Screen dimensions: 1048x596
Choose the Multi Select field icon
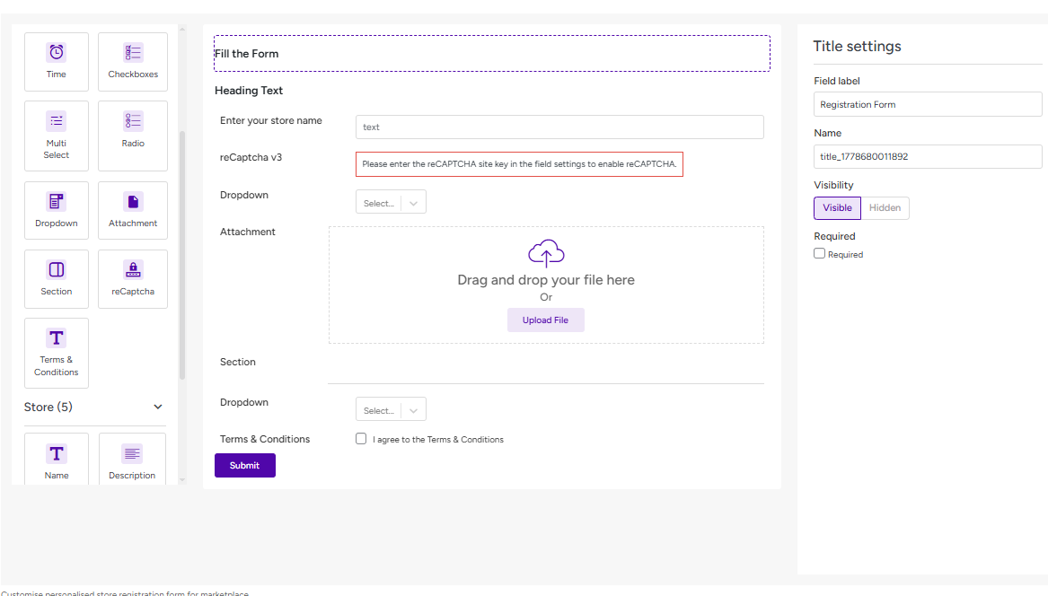tap(57, 121)
